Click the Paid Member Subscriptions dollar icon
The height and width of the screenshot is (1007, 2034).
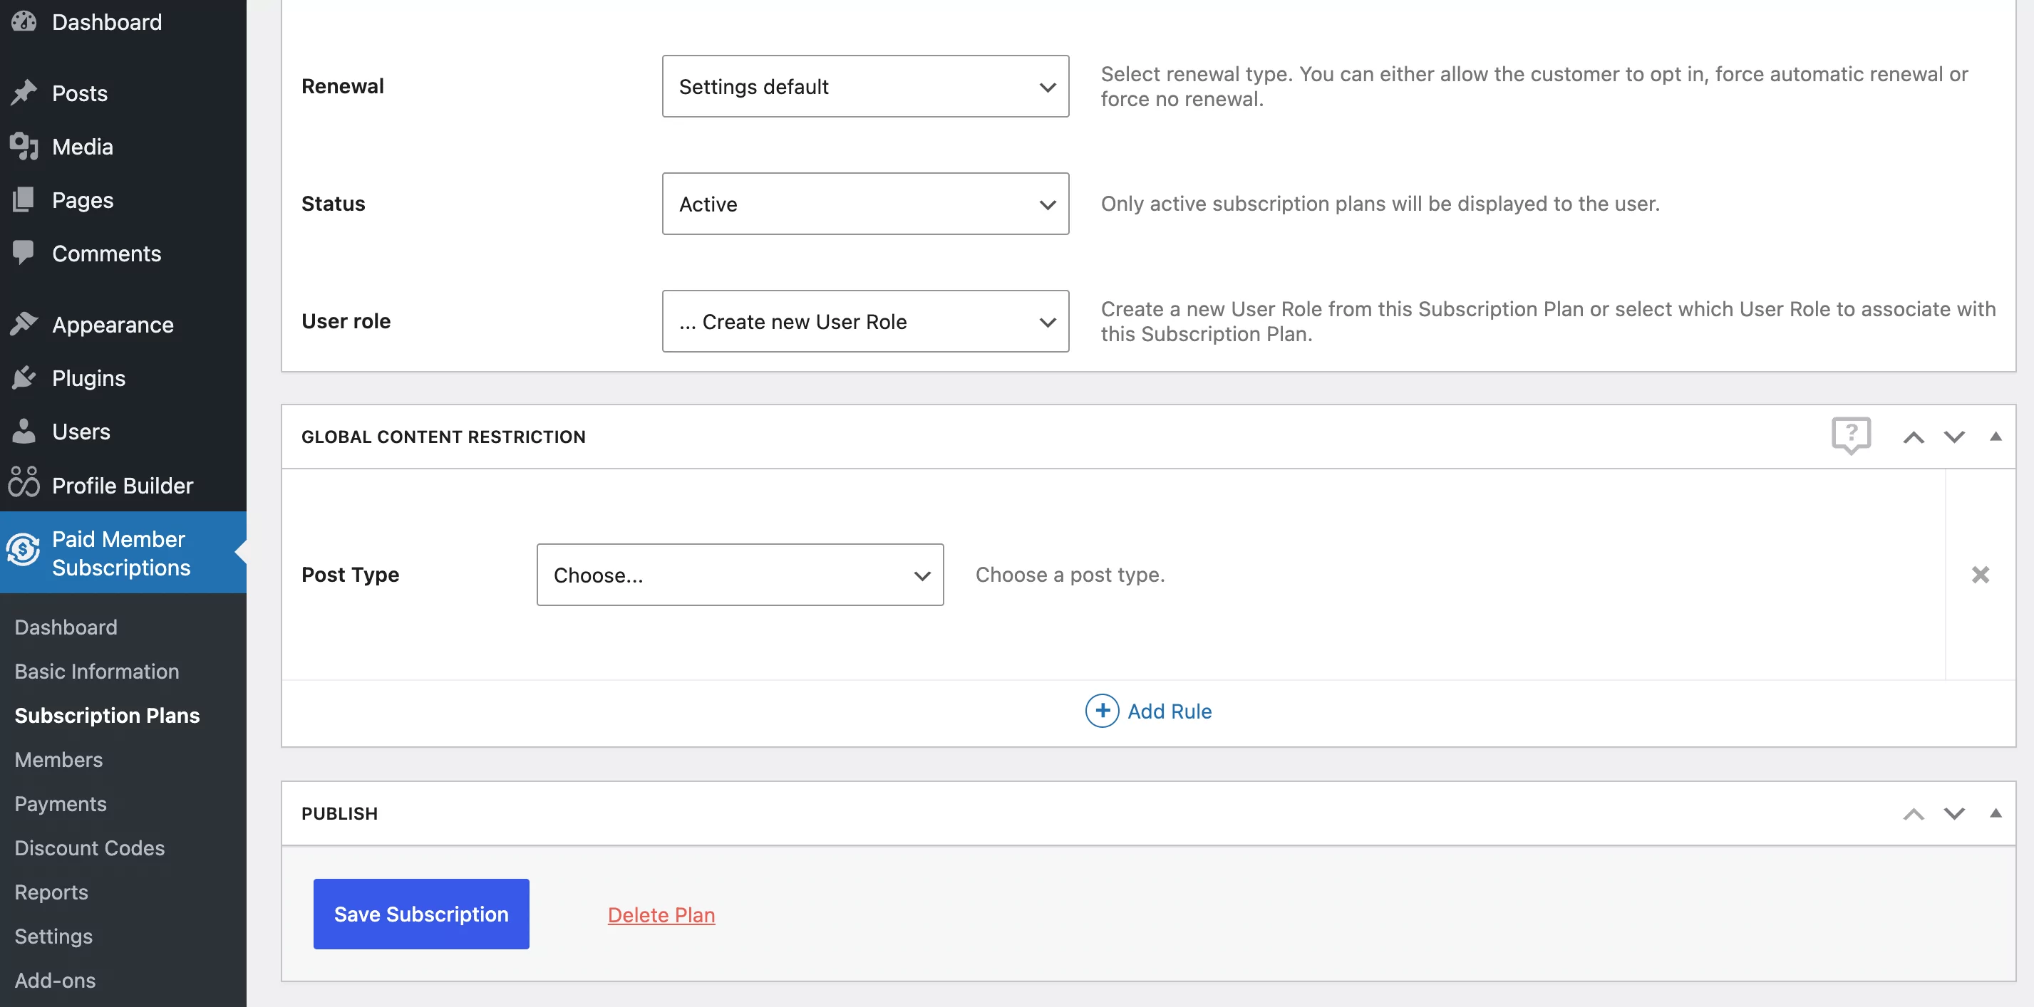(24, 549)
